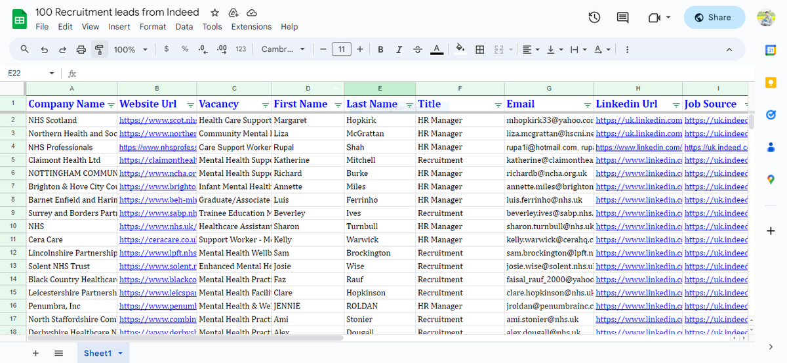Check the cloud document status icon
This screenshot has width=787, height=363.
(x=252, y=12)
